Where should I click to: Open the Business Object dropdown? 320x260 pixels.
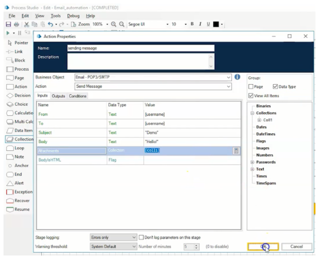[229, 78]
